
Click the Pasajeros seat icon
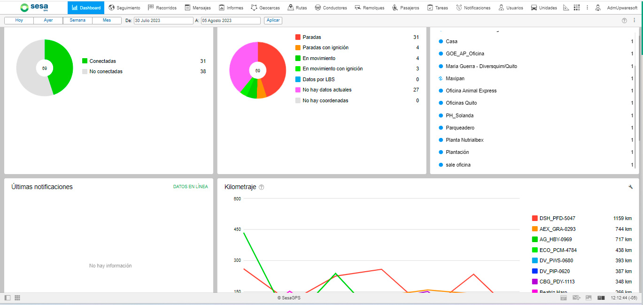[395, 8]
